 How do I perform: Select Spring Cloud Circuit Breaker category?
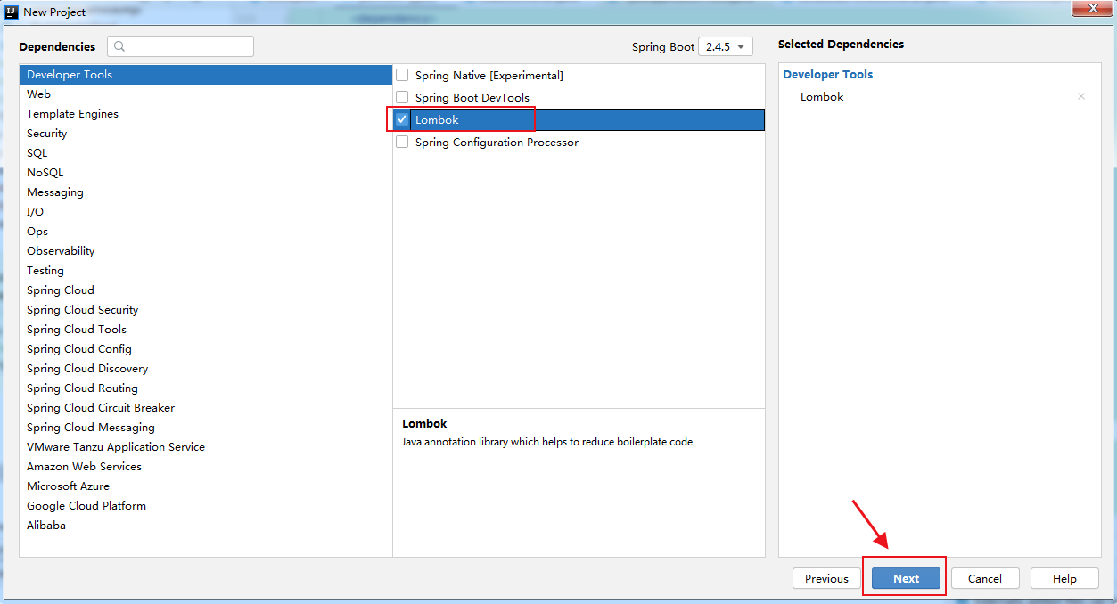coord(206,408)
